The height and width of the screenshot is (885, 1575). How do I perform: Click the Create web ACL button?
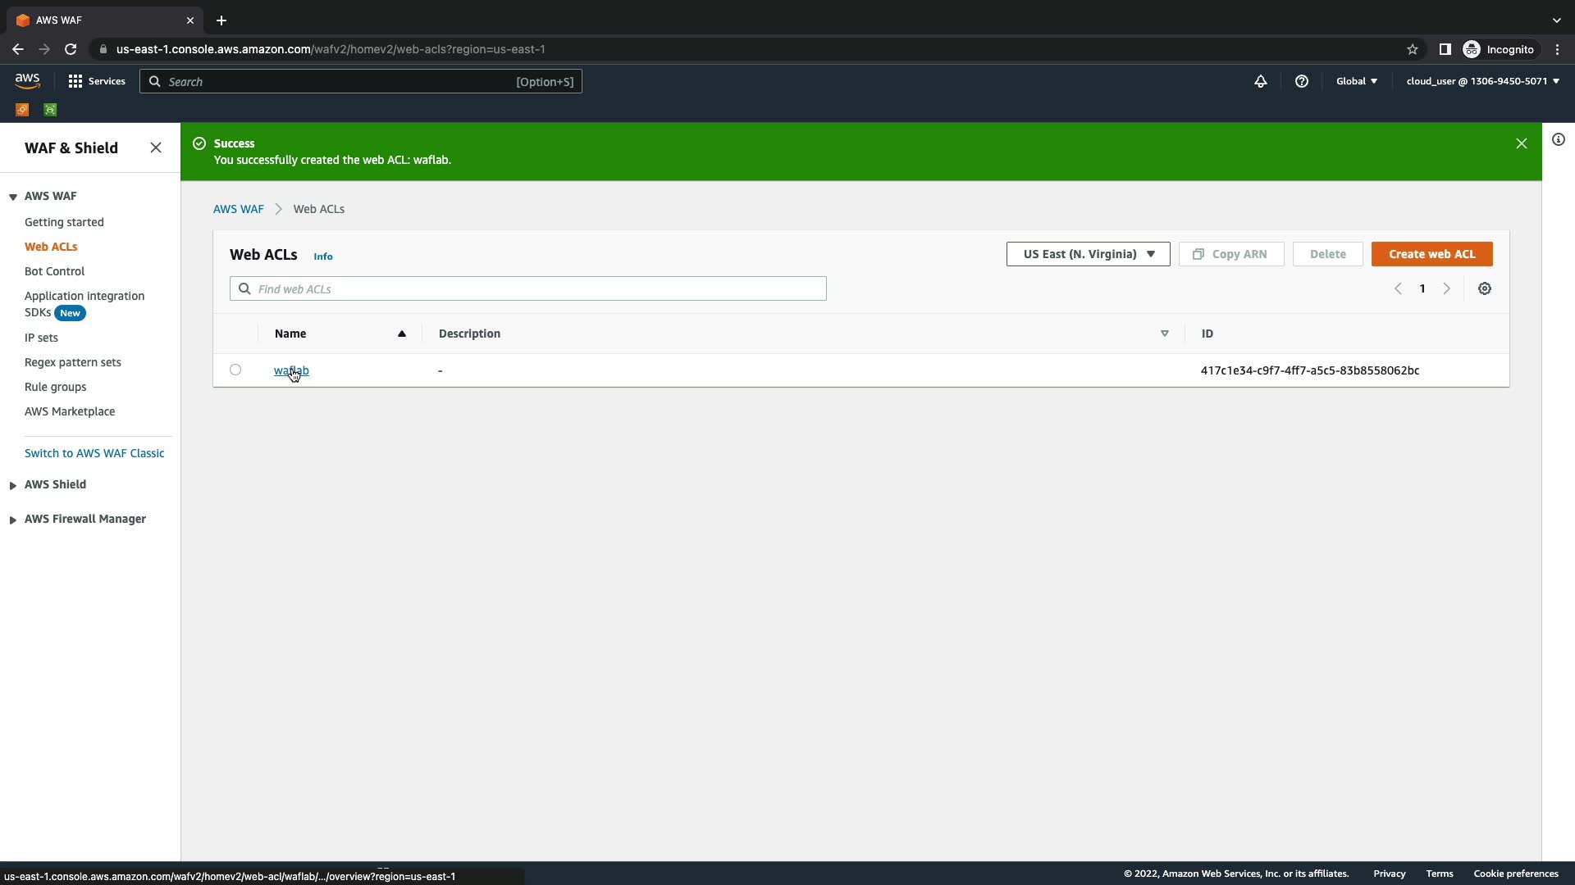(1431, 254)
